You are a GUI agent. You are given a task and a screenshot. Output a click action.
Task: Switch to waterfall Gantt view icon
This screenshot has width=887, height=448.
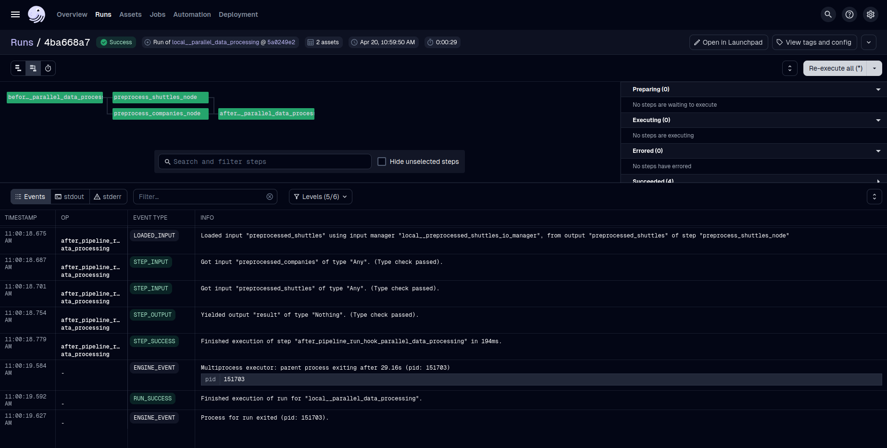point(33,68)
